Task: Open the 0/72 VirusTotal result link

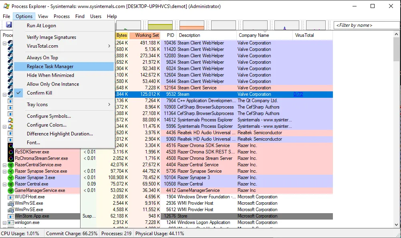Action: click(298, 94)
